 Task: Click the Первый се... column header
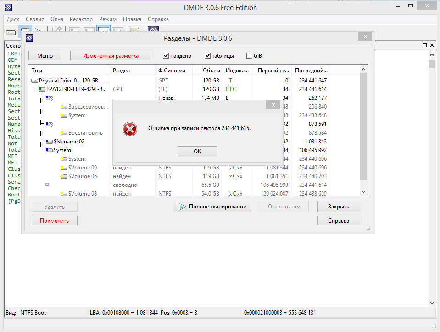pyautogui.click(x=273, y=71)
